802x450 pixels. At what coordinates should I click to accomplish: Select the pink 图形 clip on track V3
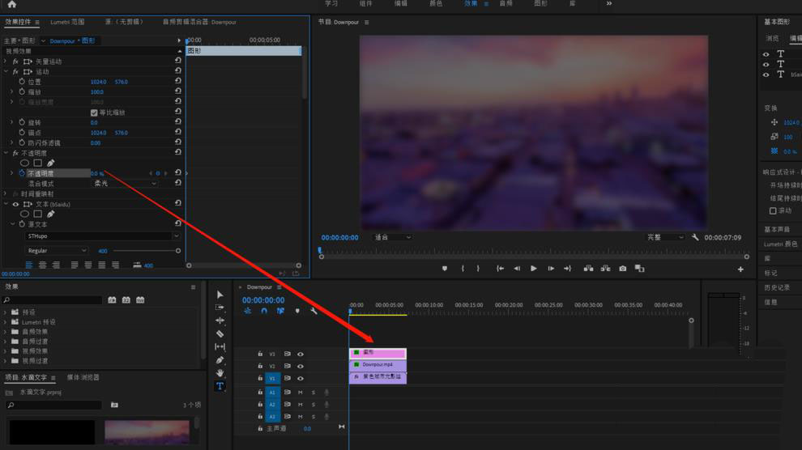[378, 353]
